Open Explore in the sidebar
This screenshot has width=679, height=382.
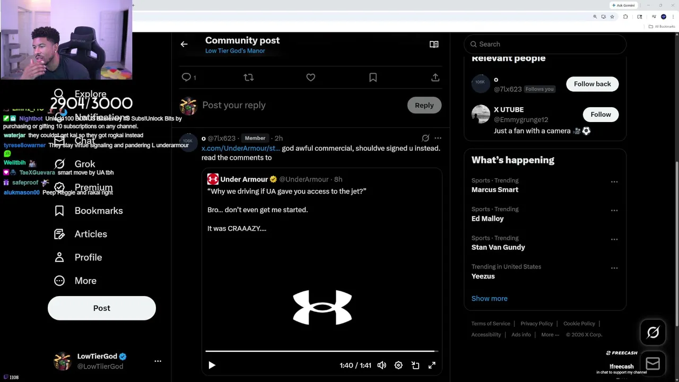(90, 94)
